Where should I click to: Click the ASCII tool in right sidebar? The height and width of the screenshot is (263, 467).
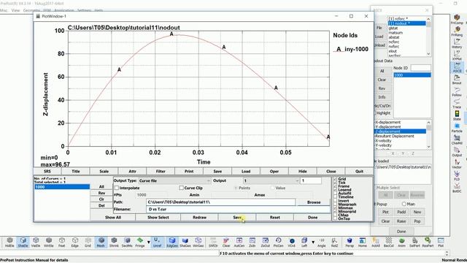coord(457,67)
